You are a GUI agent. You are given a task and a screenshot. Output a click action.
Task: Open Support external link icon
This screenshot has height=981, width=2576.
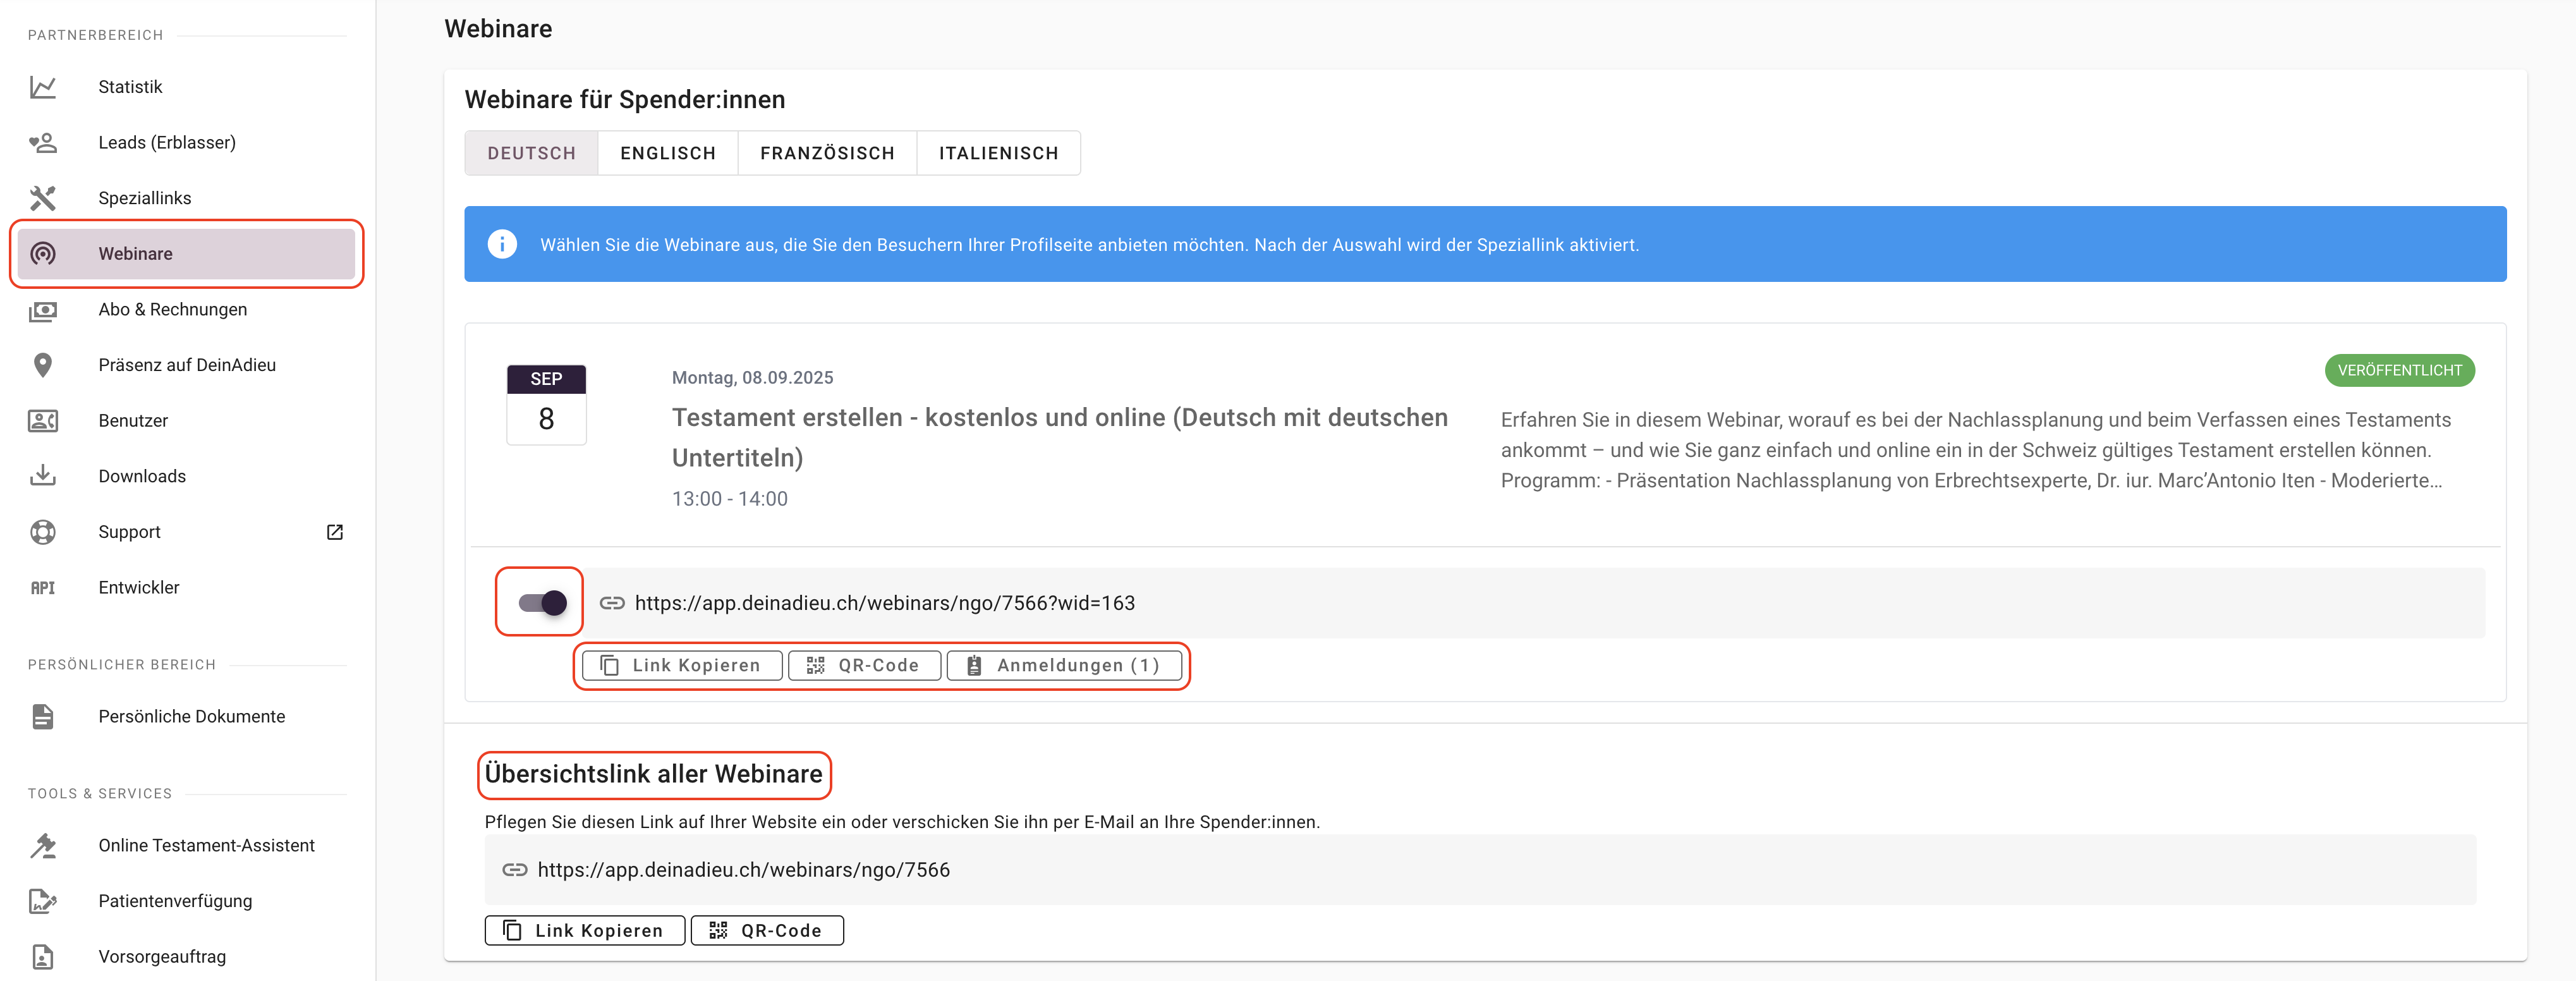(335, 532)
